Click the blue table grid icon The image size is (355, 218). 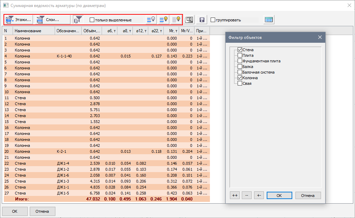tap(269, 20)
